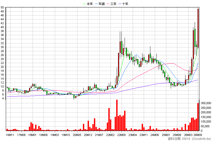This screenshot has height=142, width=212.
Task: Click the 年線 blue legend entry
Action: point(100,4)
